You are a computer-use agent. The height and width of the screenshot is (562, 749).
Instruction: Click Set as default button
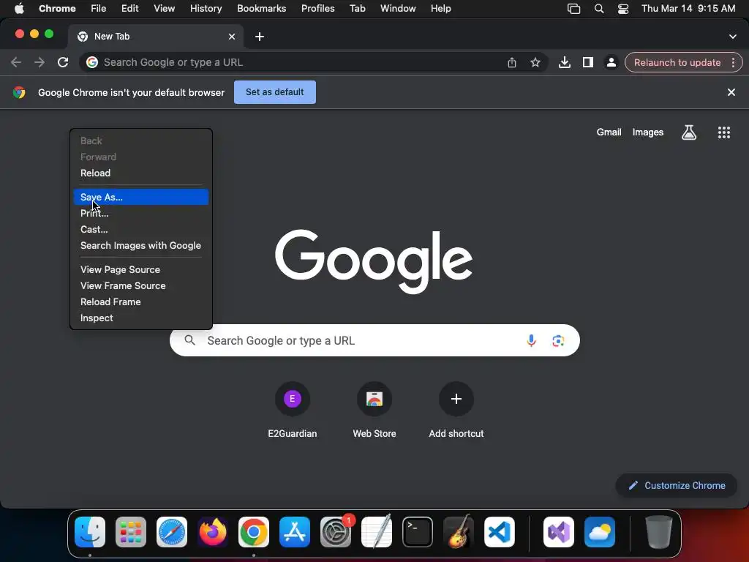tap(275, 92)
